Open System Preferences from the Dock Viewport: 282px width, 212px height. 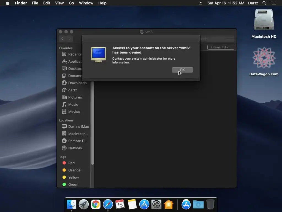point(156,205)
